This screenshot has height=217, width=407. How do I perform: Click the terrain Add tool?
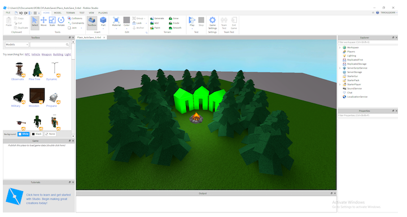point(155,23)
